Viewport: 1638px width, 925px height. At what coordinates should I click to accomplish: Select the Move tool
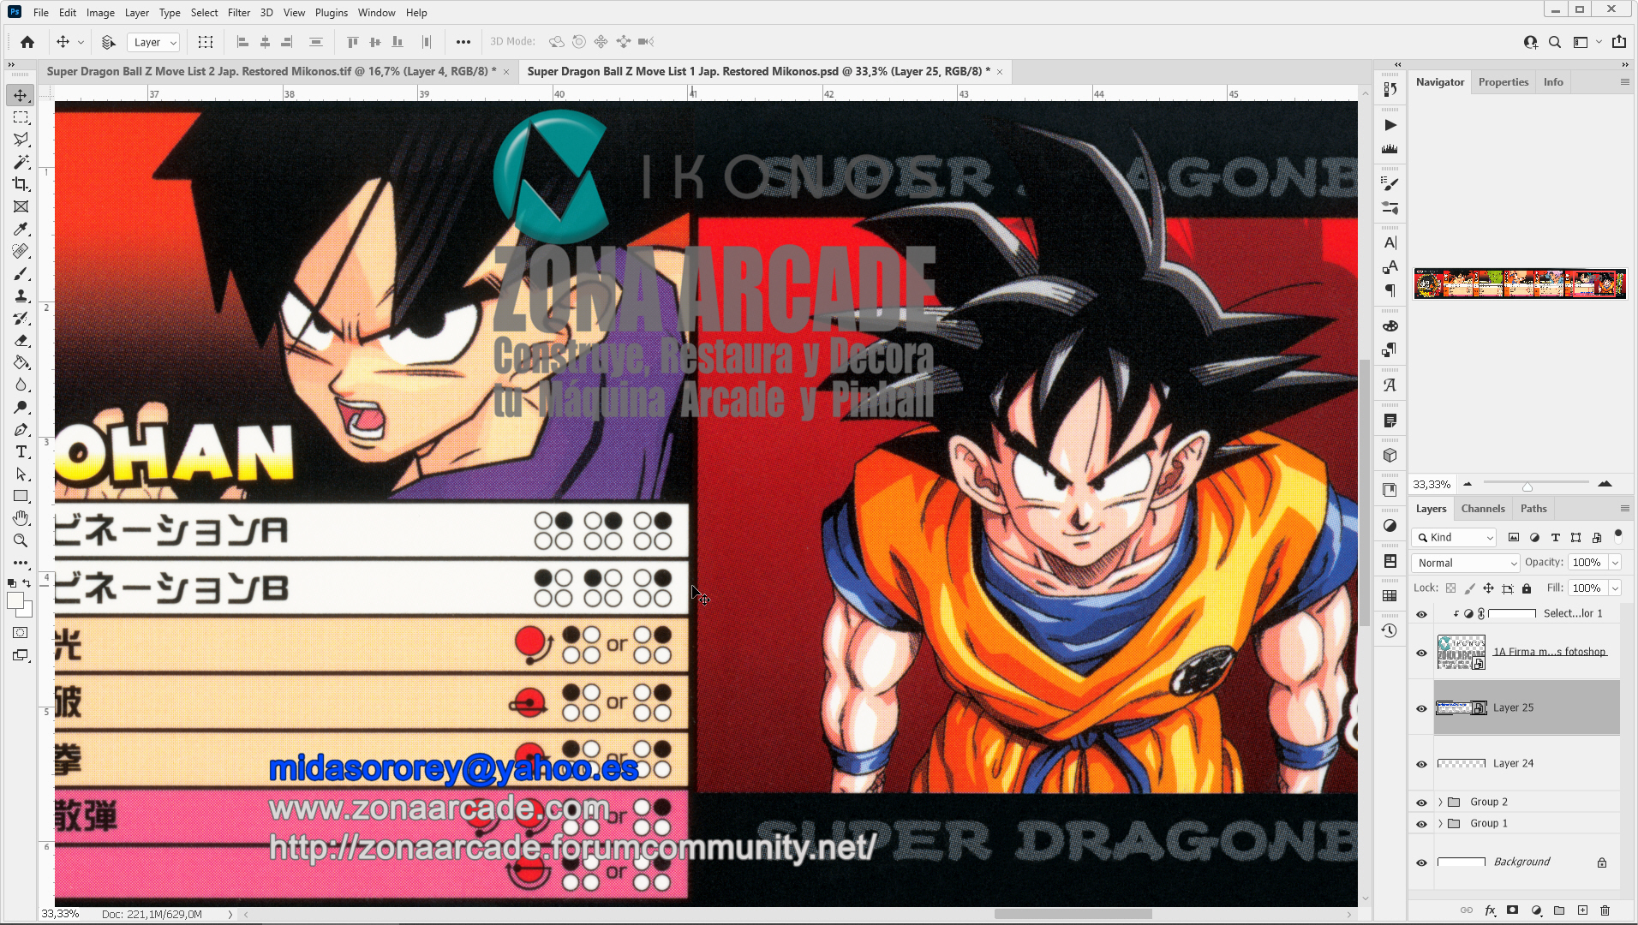click(21, 95)
